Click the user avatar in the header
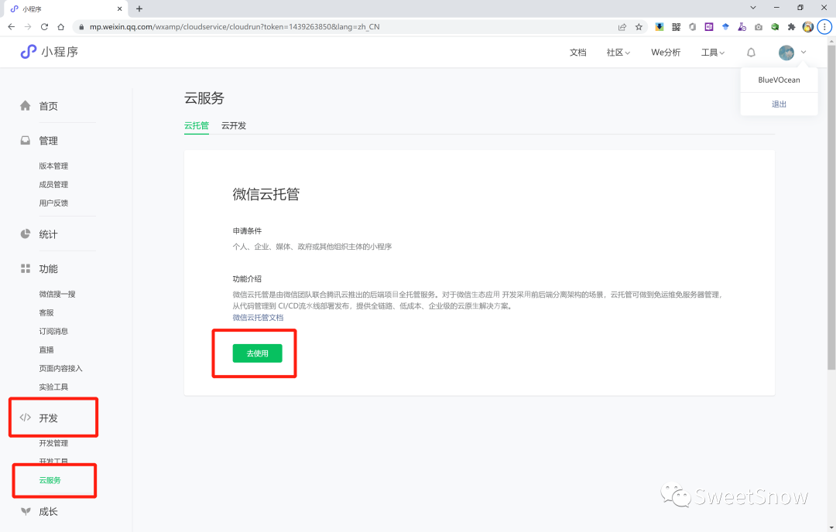This screenshot has height=532, width=836. (x=786, y=52)
